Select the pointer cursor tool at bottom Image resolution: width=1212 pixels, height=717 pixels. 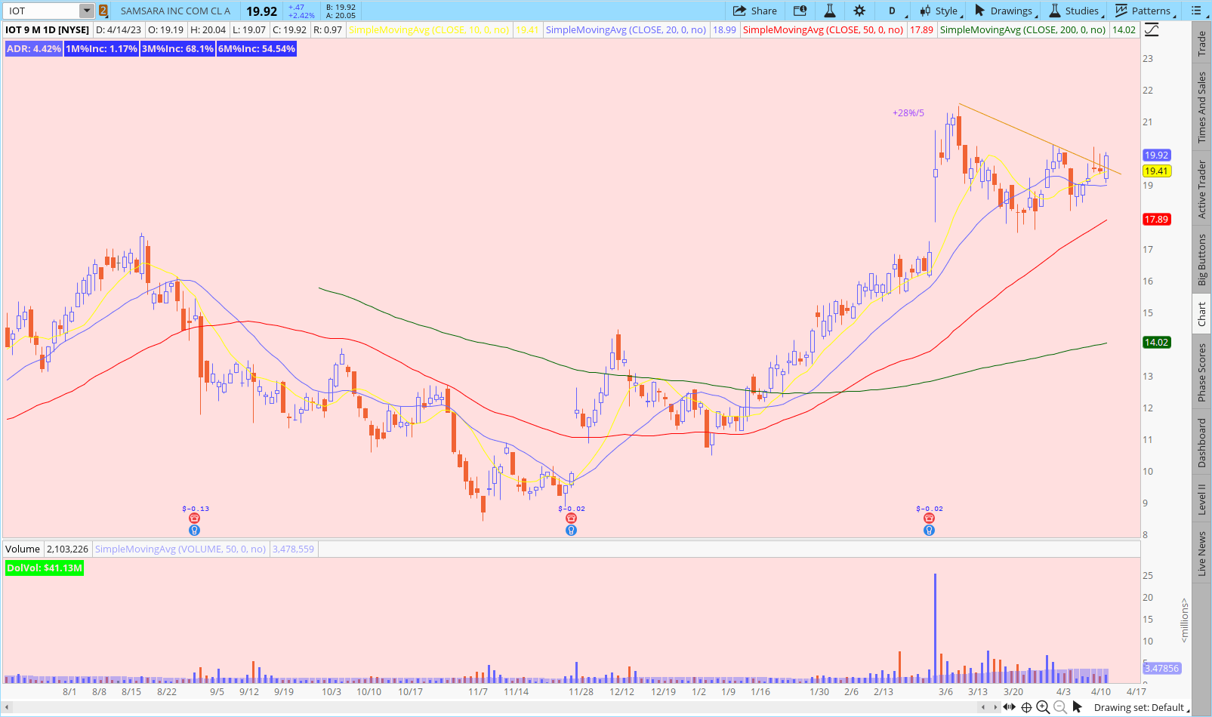point(1078,707)
